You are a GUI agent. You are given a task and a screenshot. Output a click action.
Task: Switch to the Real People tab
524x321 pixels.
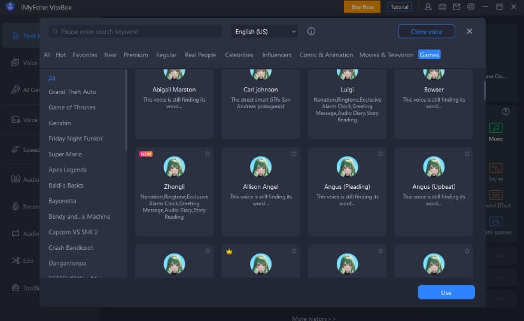pyautogui.click(x=201, y=55)
